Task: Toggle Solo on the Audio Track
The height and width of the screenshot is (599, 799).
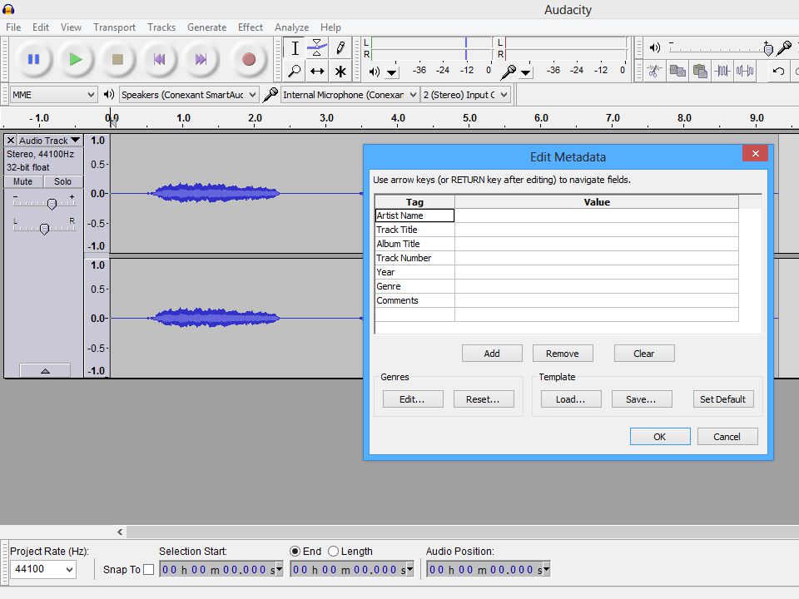Action: 62,181
